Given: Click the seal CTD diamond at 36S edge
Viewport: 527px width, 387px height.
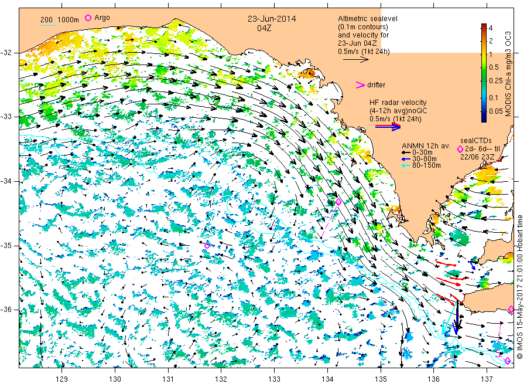Looking at the screenshot, I should [511, 309].
